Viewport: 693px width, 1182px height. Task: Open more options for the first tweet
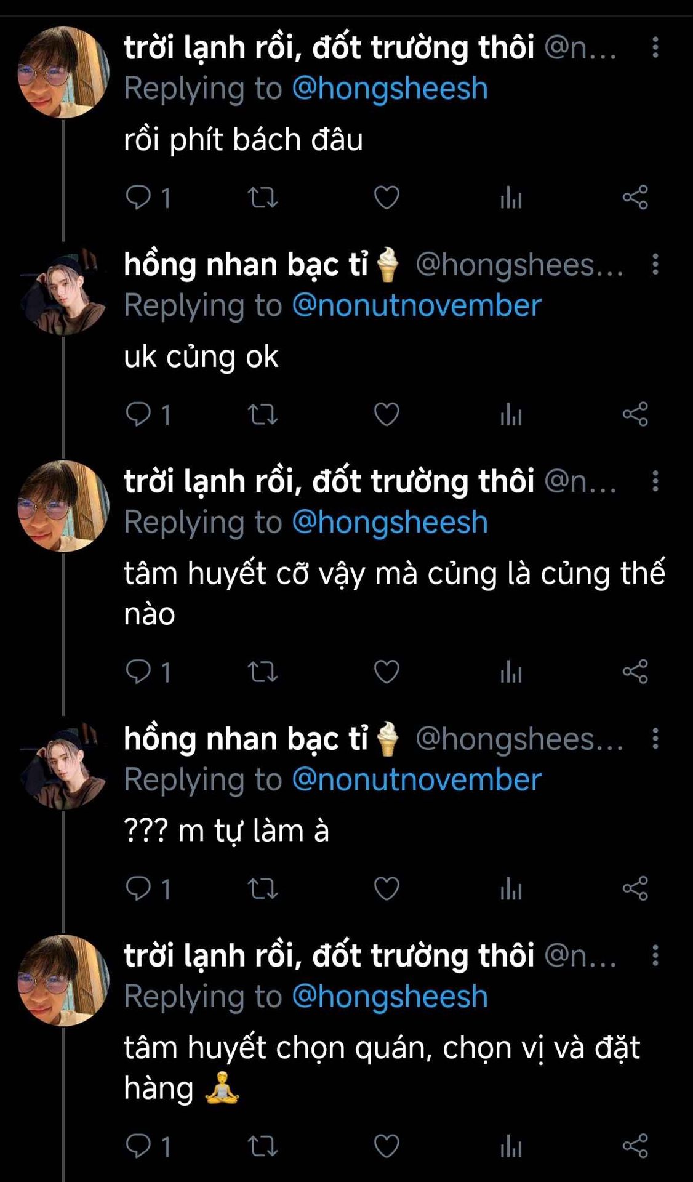pyautogui.click(x=655, y=47)
